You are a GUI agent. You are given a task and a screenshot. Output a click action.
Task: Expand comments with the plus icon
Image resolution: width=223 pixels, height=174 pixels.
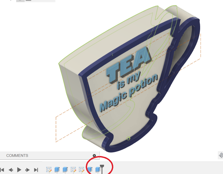[x=94, y=156]
